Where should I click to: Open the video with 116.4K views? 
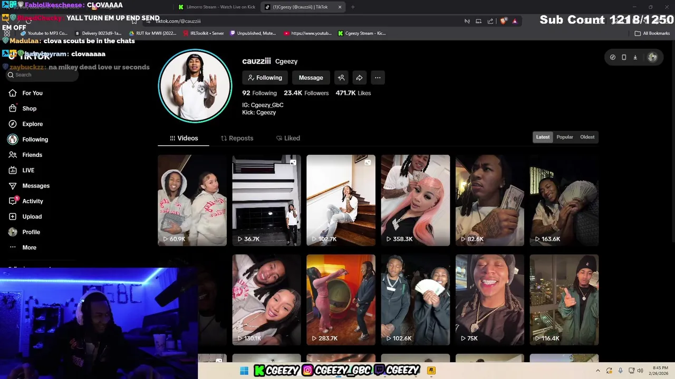click(x=564, y=300)
